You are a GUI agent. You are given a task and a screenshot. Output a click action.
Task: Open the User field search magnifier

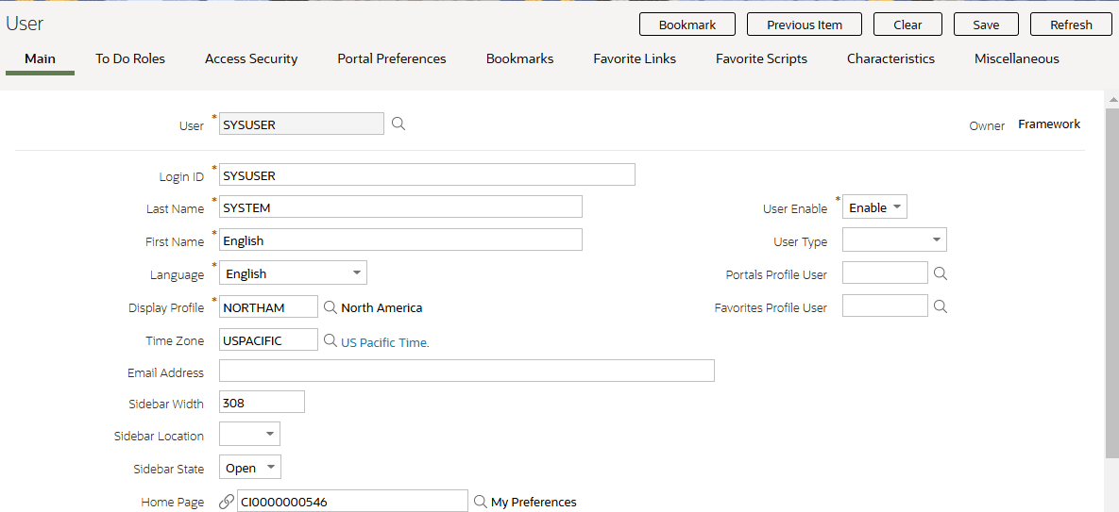coord(398,124)
